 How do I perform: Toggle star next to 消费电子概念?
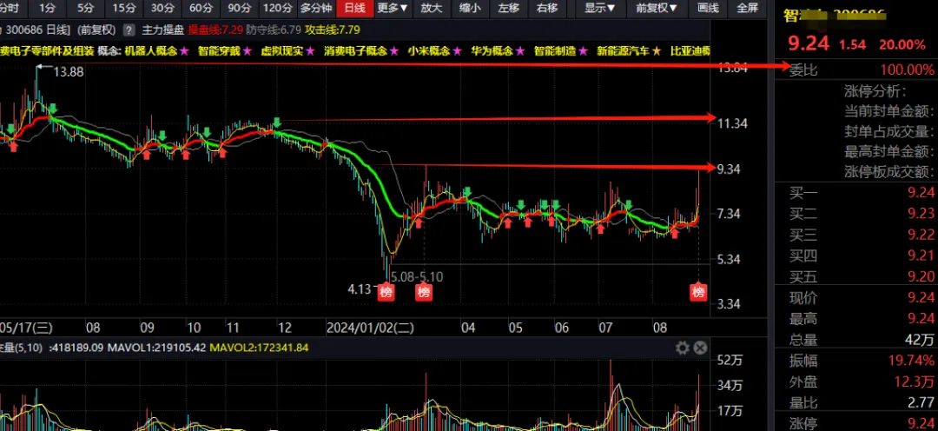393,51
